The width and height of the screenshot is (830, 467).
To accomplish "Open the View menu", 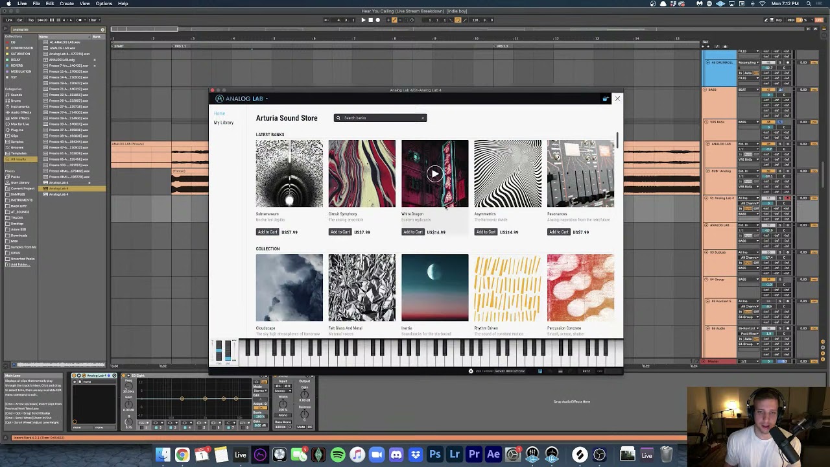I will click(x=85, y=4).
